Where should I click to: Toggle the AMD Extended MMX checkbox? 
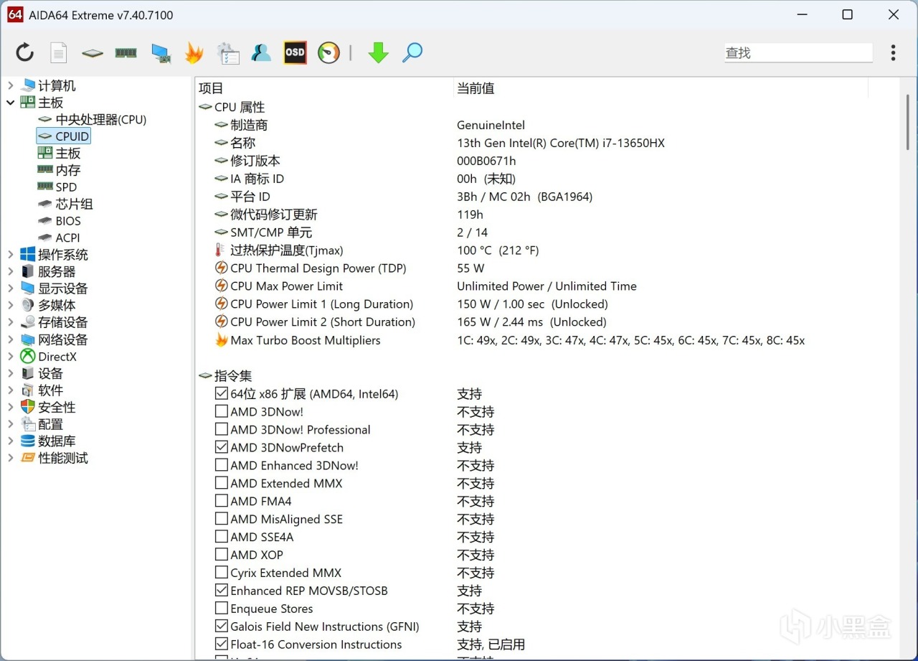[222, 483]
